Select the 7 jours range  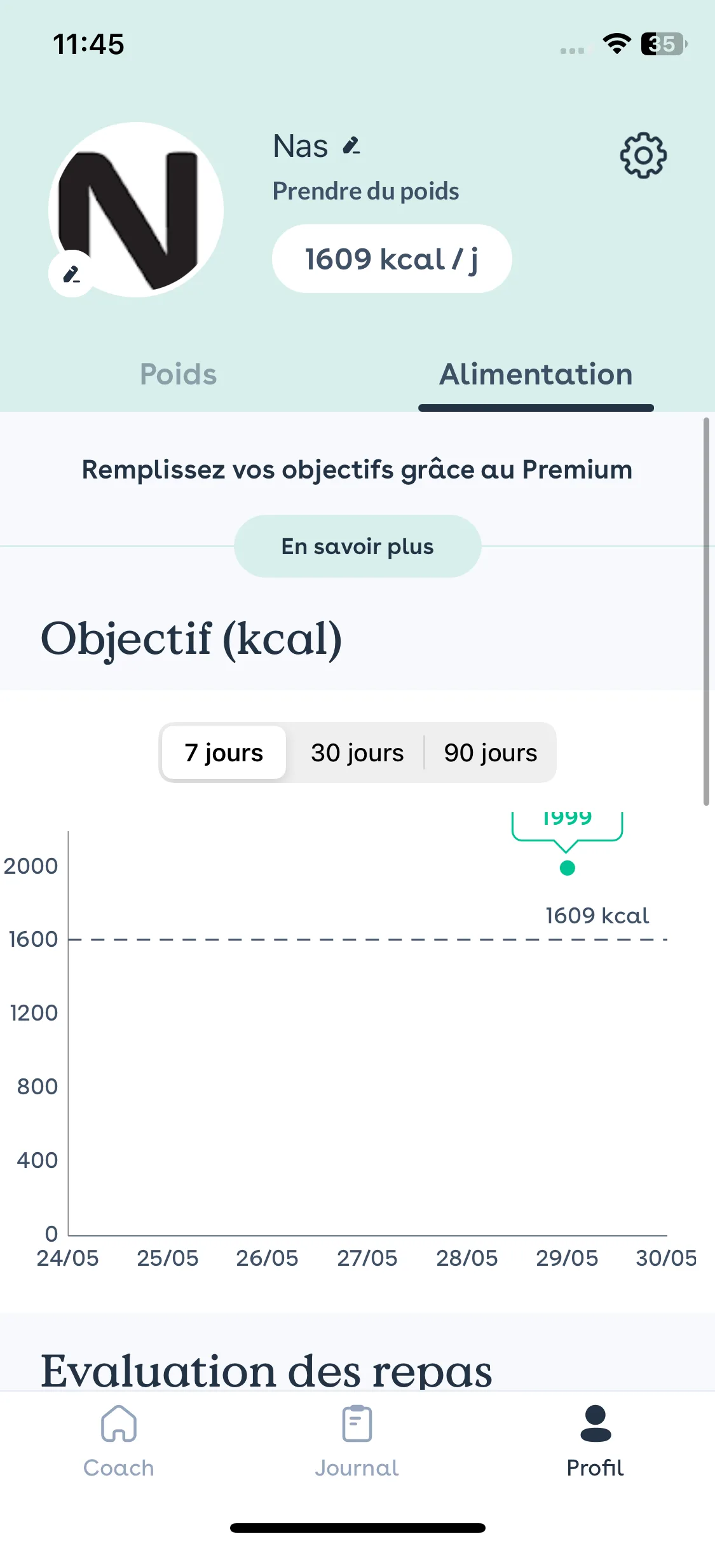click(224, 752)
